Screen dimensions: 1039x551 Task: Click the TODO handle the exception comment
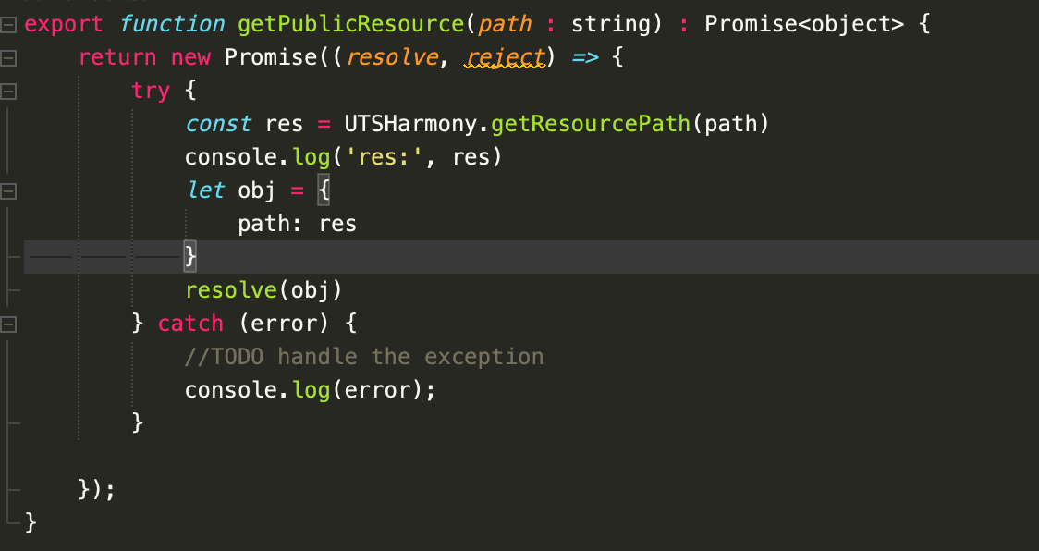364,357
